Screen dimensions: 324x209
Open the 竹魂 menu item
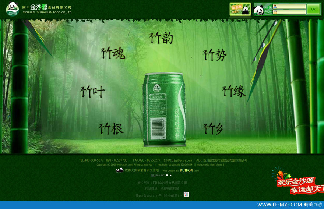pyautogui.click(x=113, y=53)
